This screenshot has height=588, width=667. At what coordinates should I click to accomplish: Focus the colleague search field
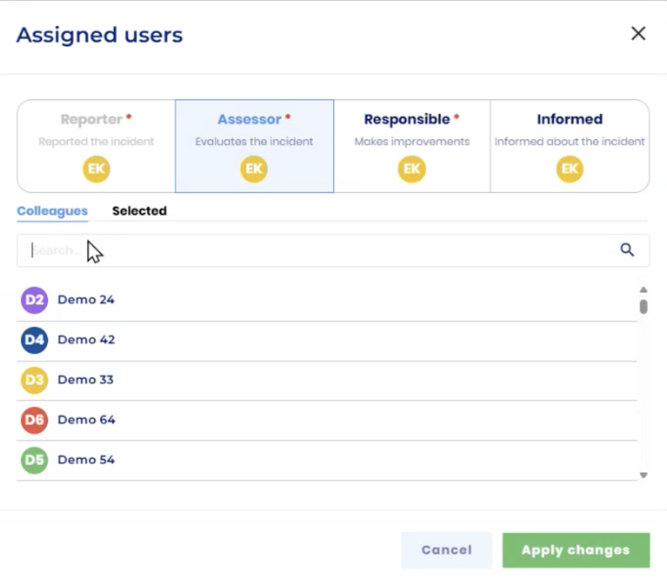316,250
